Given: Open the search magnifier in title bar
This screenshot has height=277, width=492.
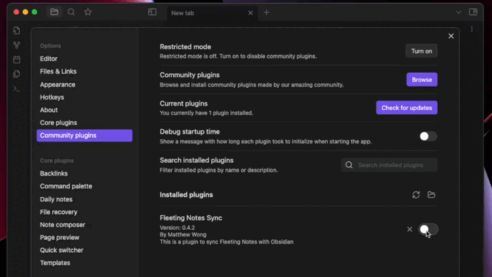Looking at the screenshot, I should 71,12.
